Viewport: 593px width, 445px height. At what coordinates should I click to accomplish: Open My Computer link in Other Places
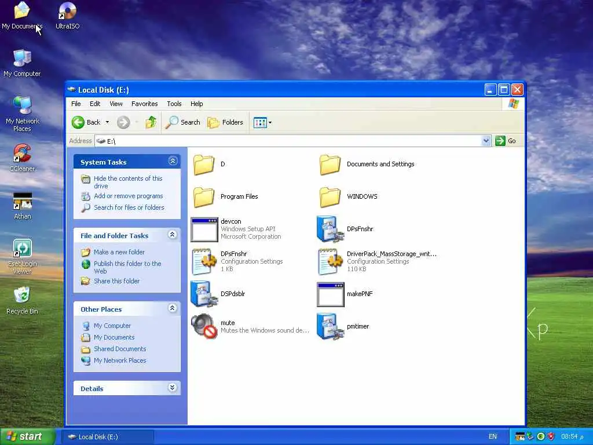point(112,326)
